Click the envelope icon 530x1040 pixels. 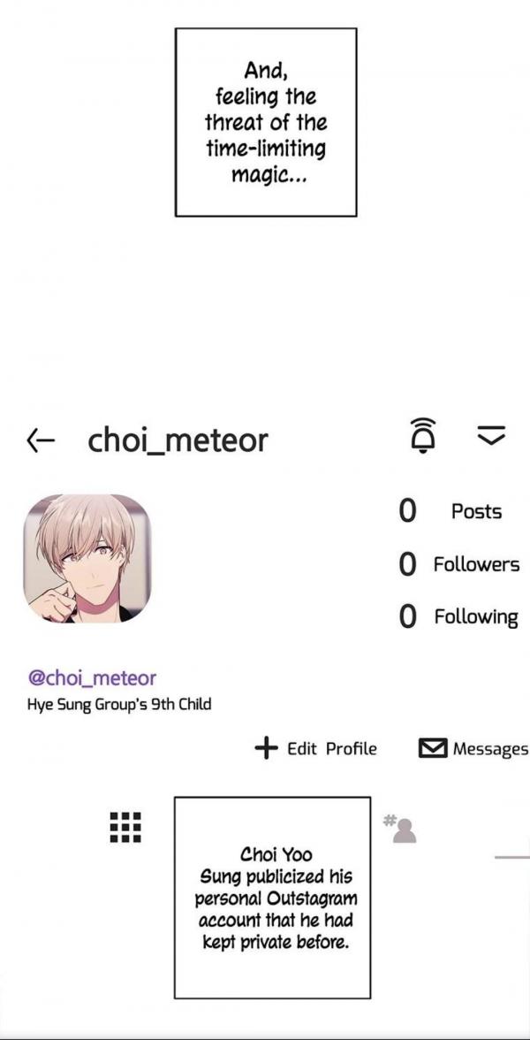tap(433, 749)
